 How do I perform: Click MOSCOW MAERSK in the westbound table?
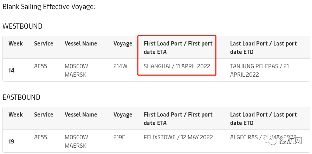76,70
